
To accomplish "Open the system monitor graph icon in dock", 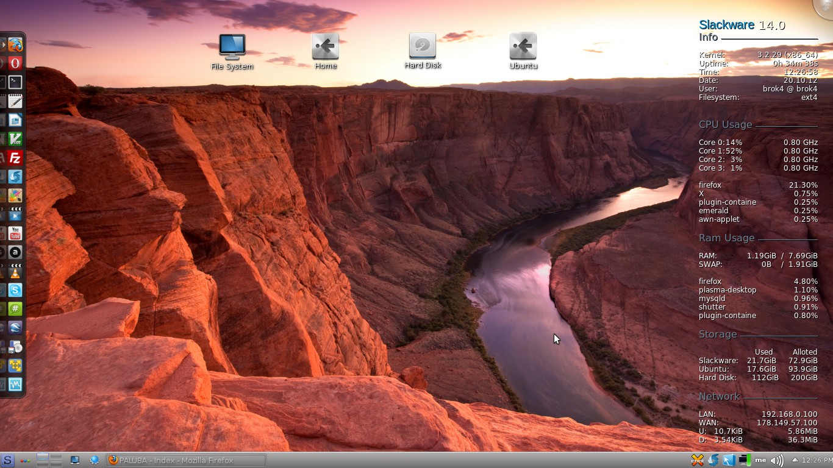I will coord(15,385).
